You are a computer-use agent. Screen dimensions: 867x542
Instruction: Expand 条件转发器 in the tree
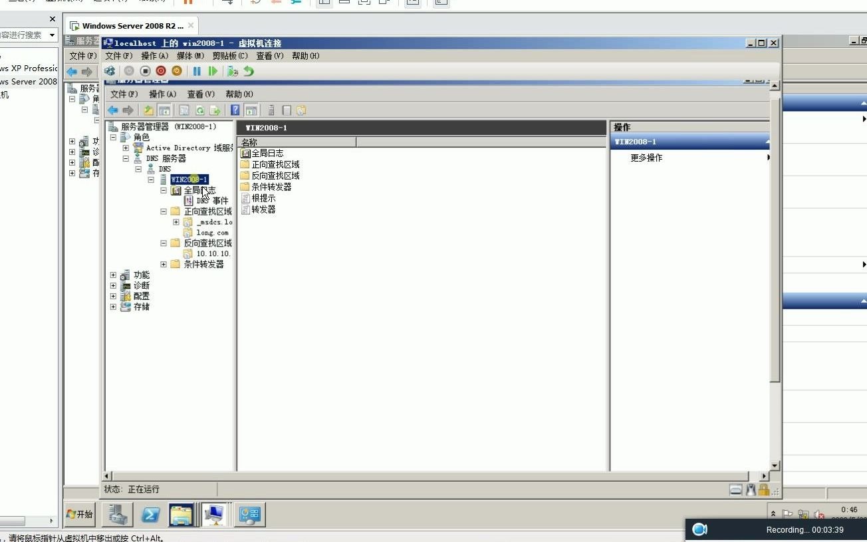[164, 264]
